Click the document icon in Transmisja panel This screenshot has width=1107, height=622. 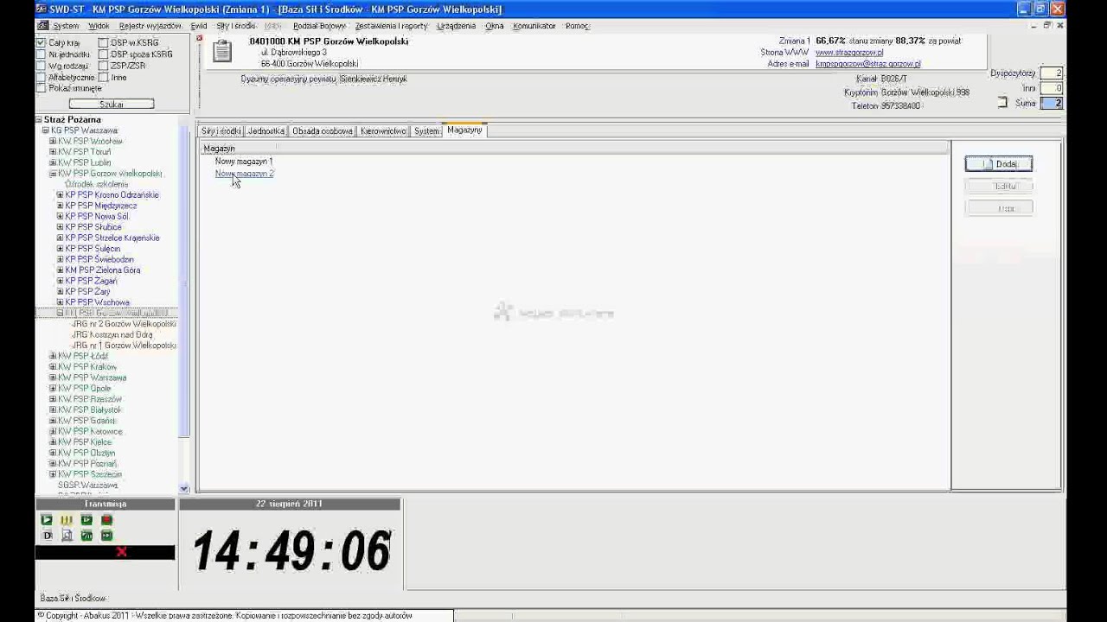coord(67,536)
